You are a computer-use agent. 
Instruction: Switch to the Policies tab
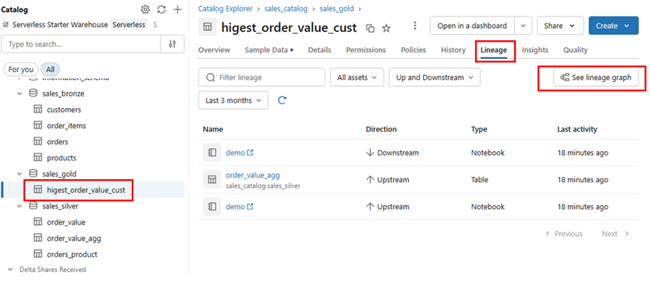coord(413,50)
